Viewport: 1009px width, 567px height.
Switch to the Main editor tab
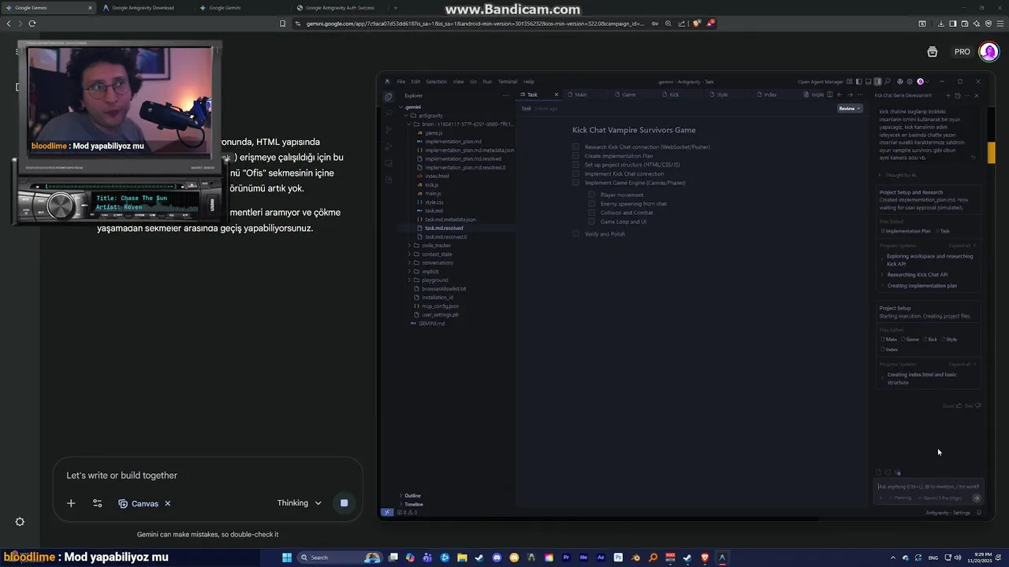coord(581,94)
